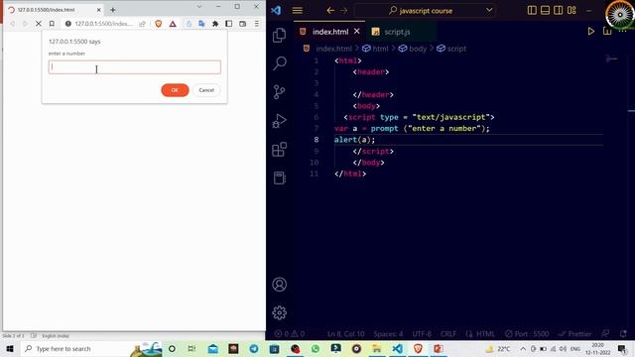Go forward using VS Code title bar arrow
The image size is (635, 357).
pos(343,11)
